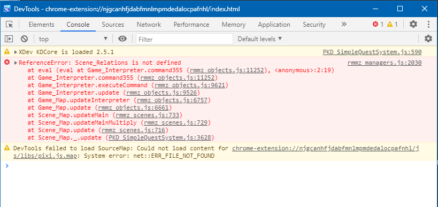
Task: Open the Application tab
Action: click(x=274, y=25)
